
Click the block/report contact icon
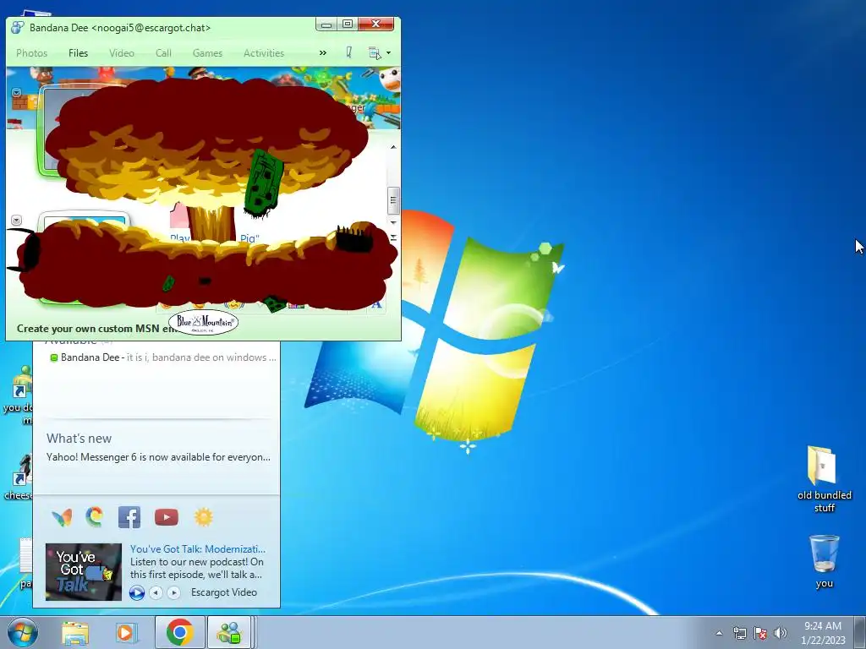[x=349, y=52]
